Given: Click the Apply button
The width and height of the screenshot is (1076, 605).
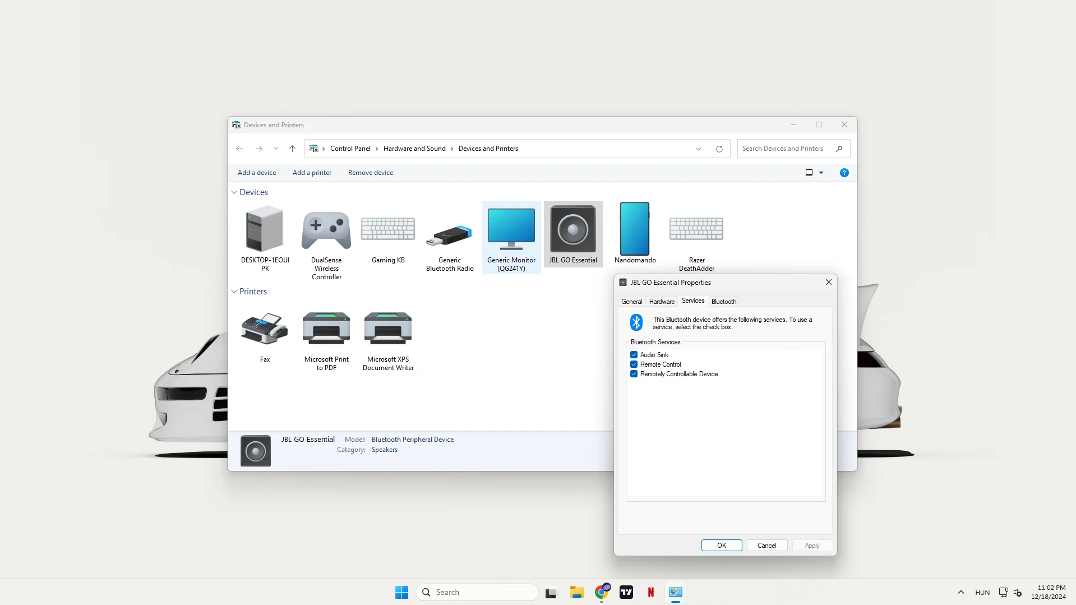Looking at the screenshot, I should (x=812, y=546).
